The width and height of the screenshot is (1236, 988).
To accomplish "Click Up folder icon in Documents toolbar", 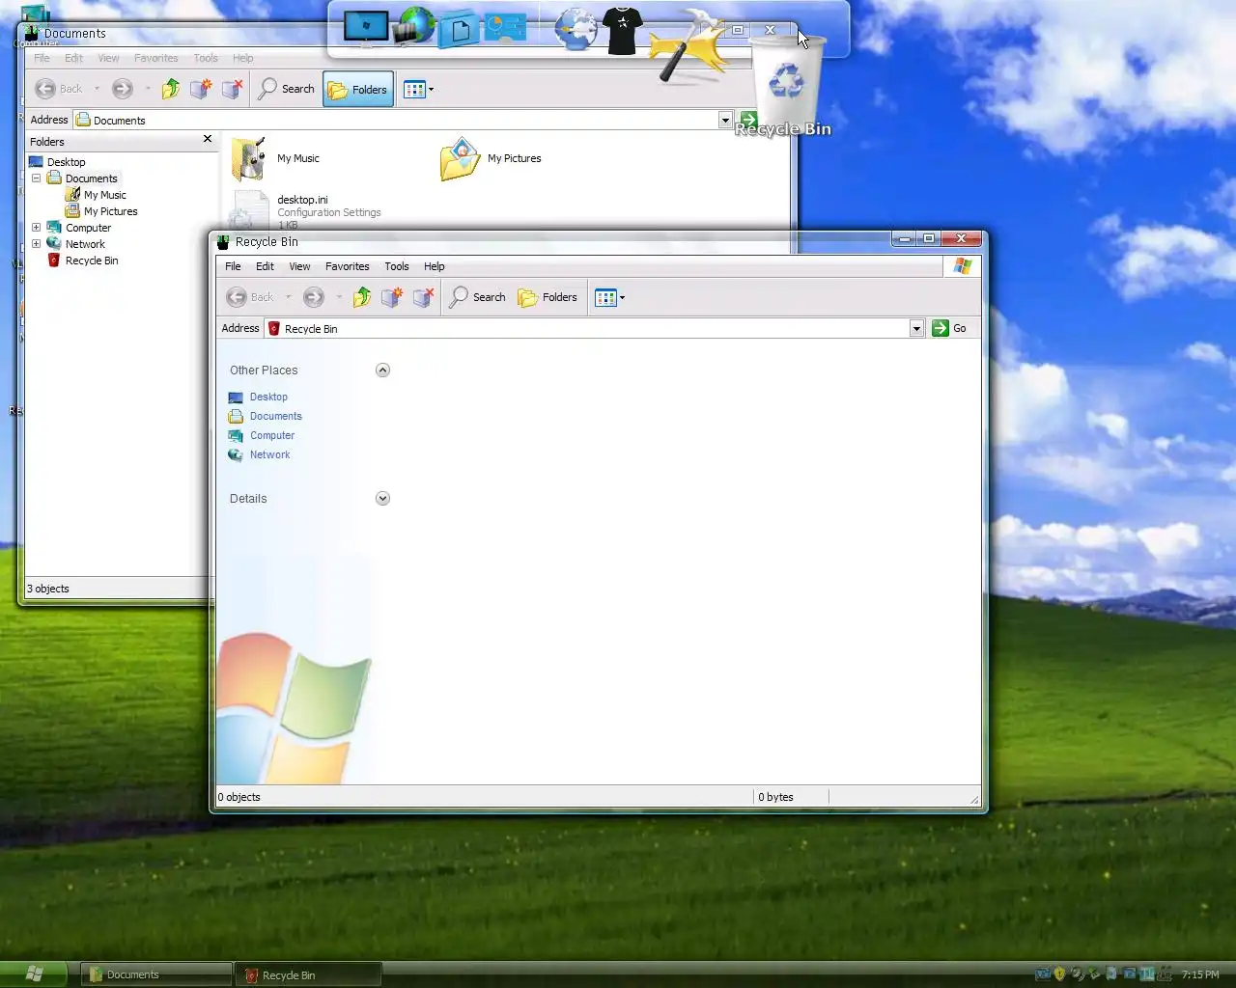I will [x=171, y=89].
